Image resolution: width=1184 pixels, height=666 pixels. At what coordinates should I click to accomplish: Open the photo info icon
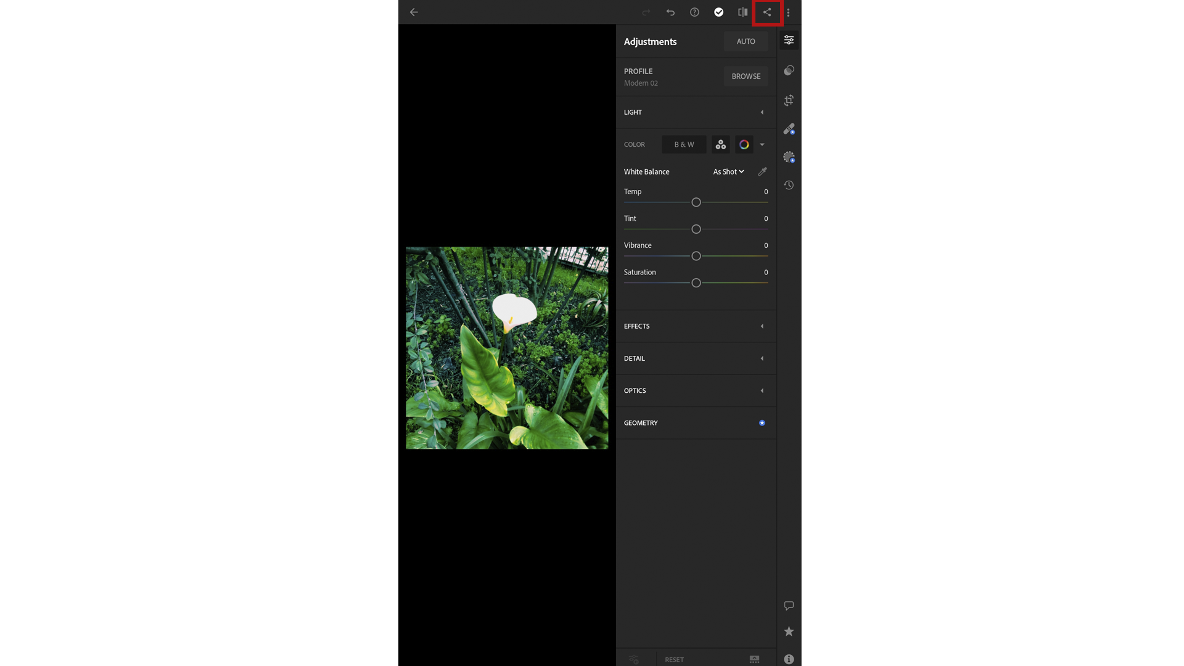coord(789,659)
